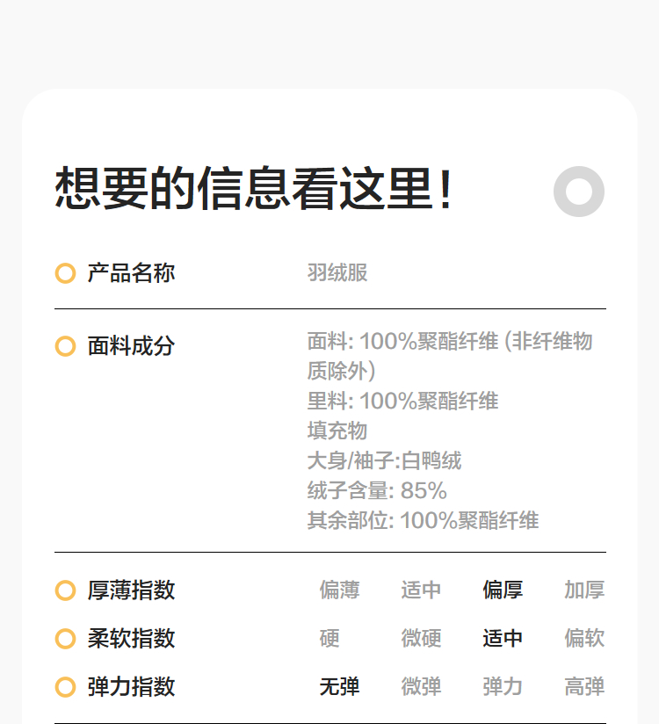Choose 微硬 softness level
659x724 pixels.
[x=421, y=639]
